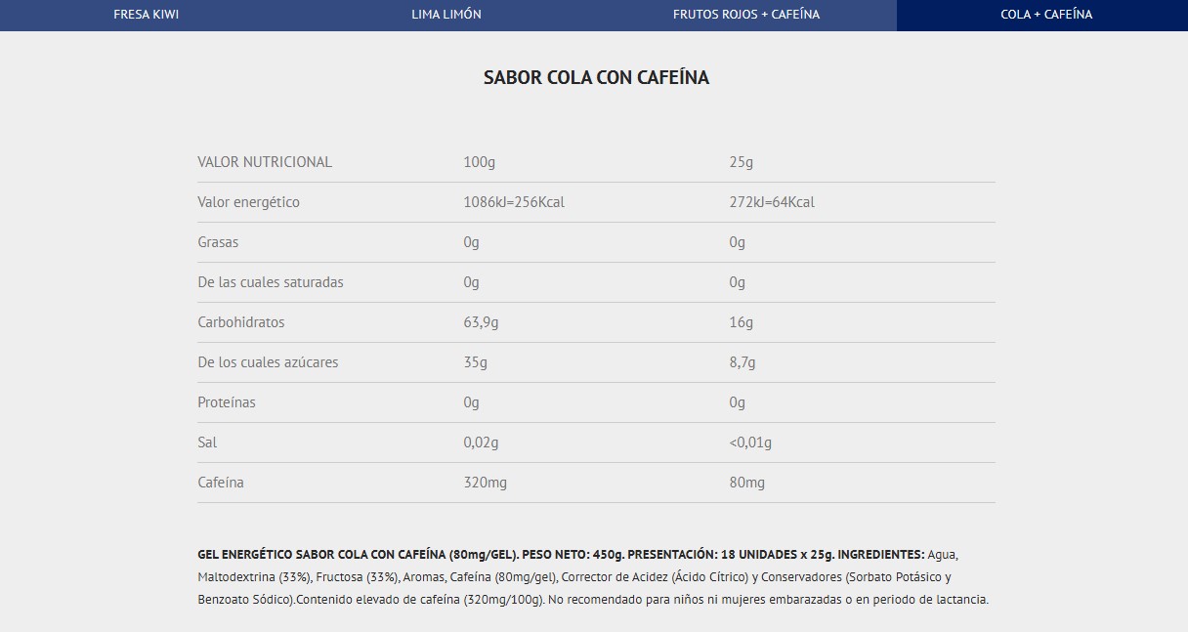Click the 63,9g carbohydrates value
Viewport: 1188px width, 632px height.
(x=484, y=322)
